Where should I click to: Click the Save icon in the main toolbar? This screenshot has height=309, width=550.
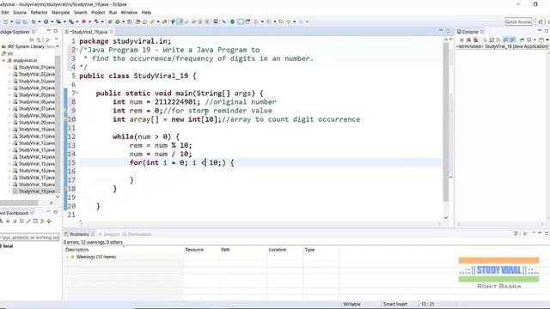point(18,21)
